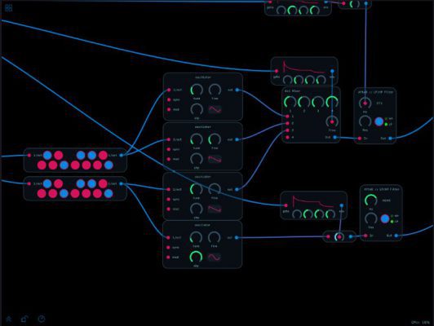434x326 pixels.
Task: Click the sine waveform icon in topmost oscillator
Action: pos(215,109)
